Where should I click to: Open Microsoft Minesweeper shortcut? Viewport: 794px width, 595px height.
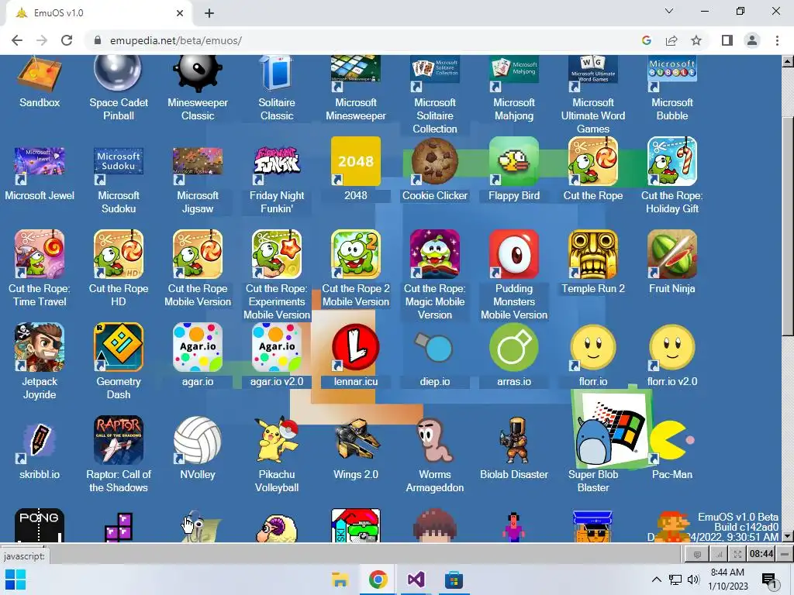click(355, 74)
